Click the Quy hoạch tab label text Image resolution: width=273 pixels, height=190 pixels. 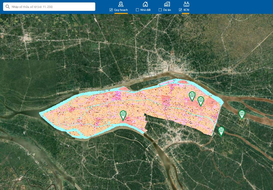(121, 10)
